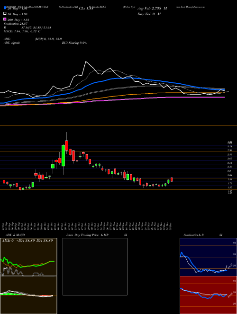Click the 2.04 price axis label
This screenshot has height=314, width=237.
230,175
